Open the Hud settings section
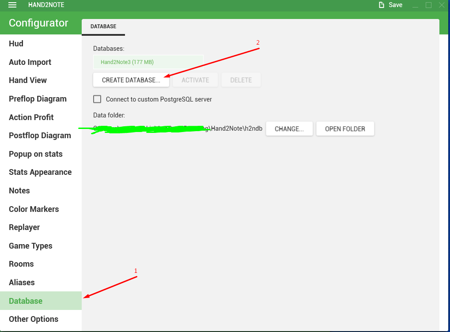 tap(16, 44)
